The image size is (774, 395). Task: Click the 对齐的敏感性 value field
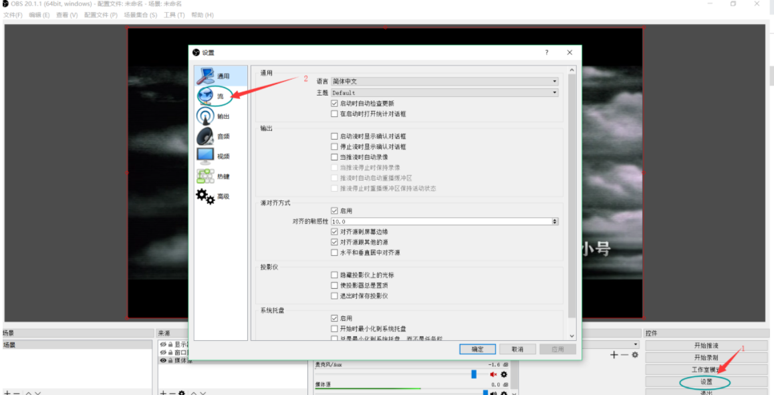(x=441, y=222)
